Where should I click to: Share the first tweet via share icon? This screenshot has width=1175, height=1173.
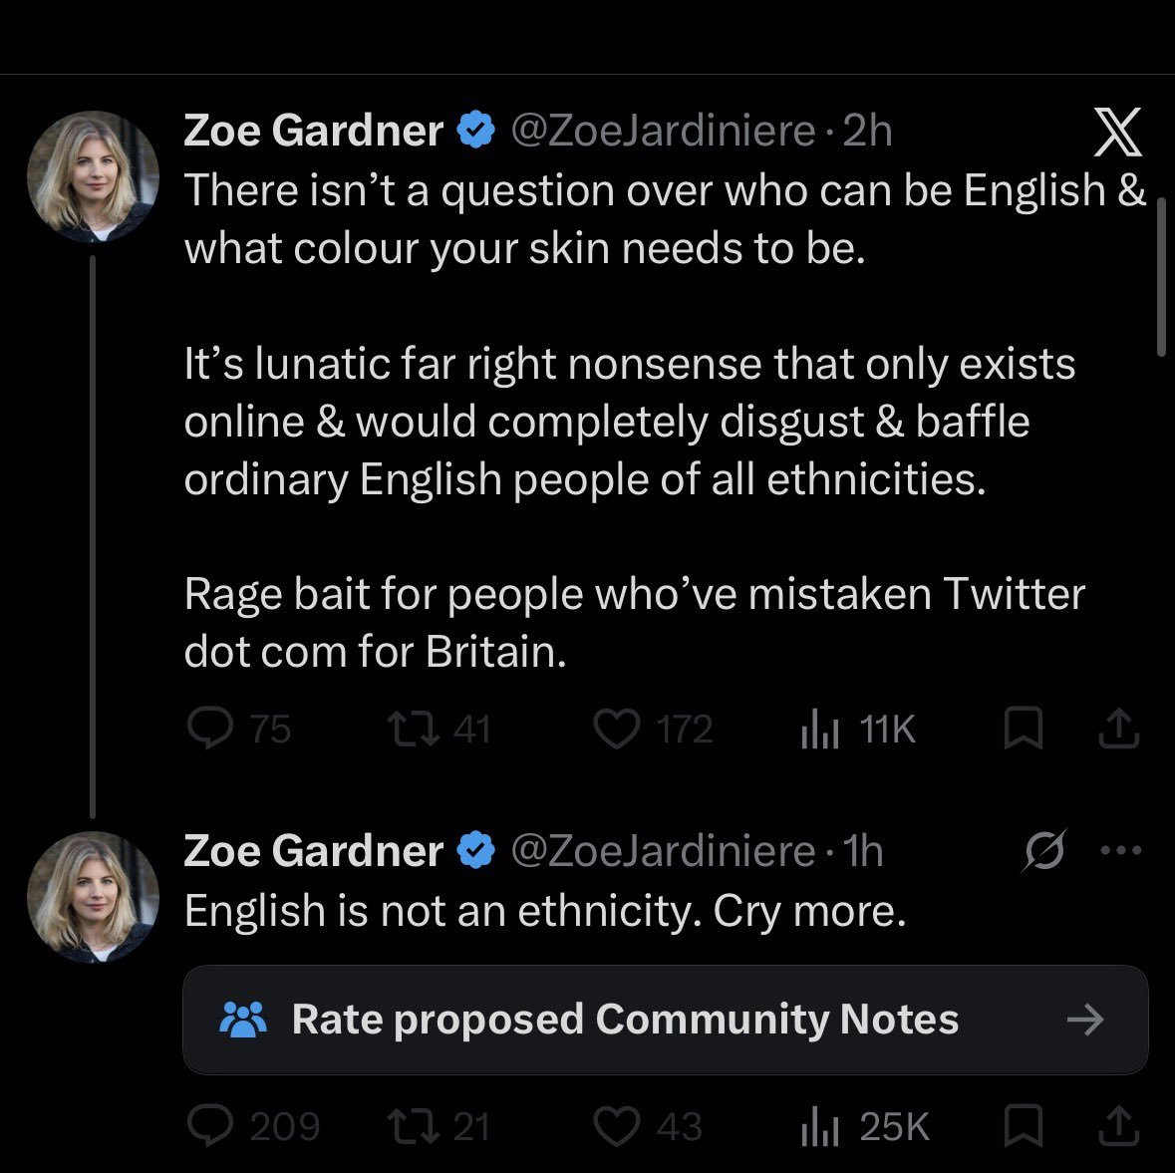[x=1119, y=729]
